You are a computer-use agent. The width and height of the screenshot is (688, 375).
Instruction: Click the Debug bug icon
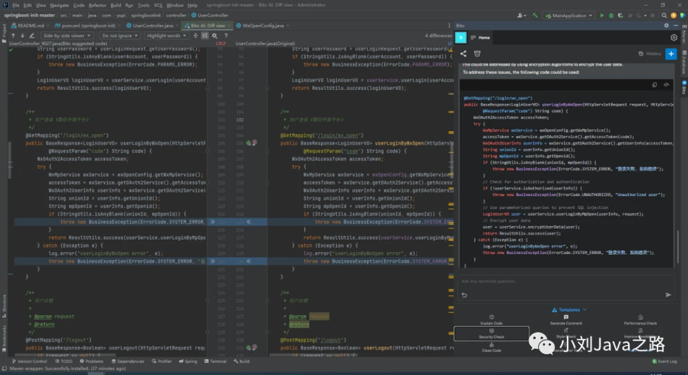(x=610, y=15)
